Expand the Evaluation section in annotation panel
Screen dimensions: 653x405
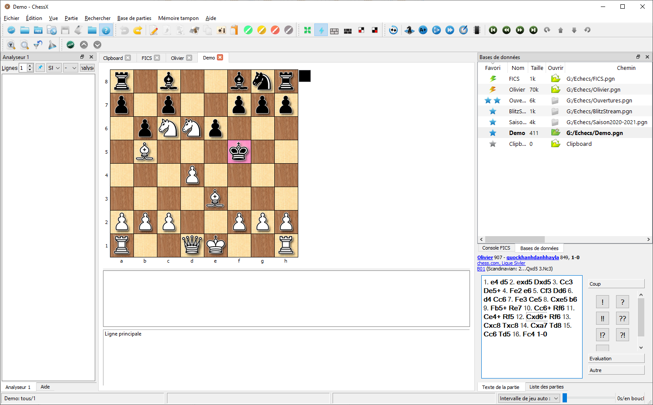click(x=616, y=359)
